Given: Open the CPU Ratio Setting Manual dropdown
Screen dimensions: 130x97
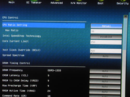Looking at the screenshot, I should 106,26.
